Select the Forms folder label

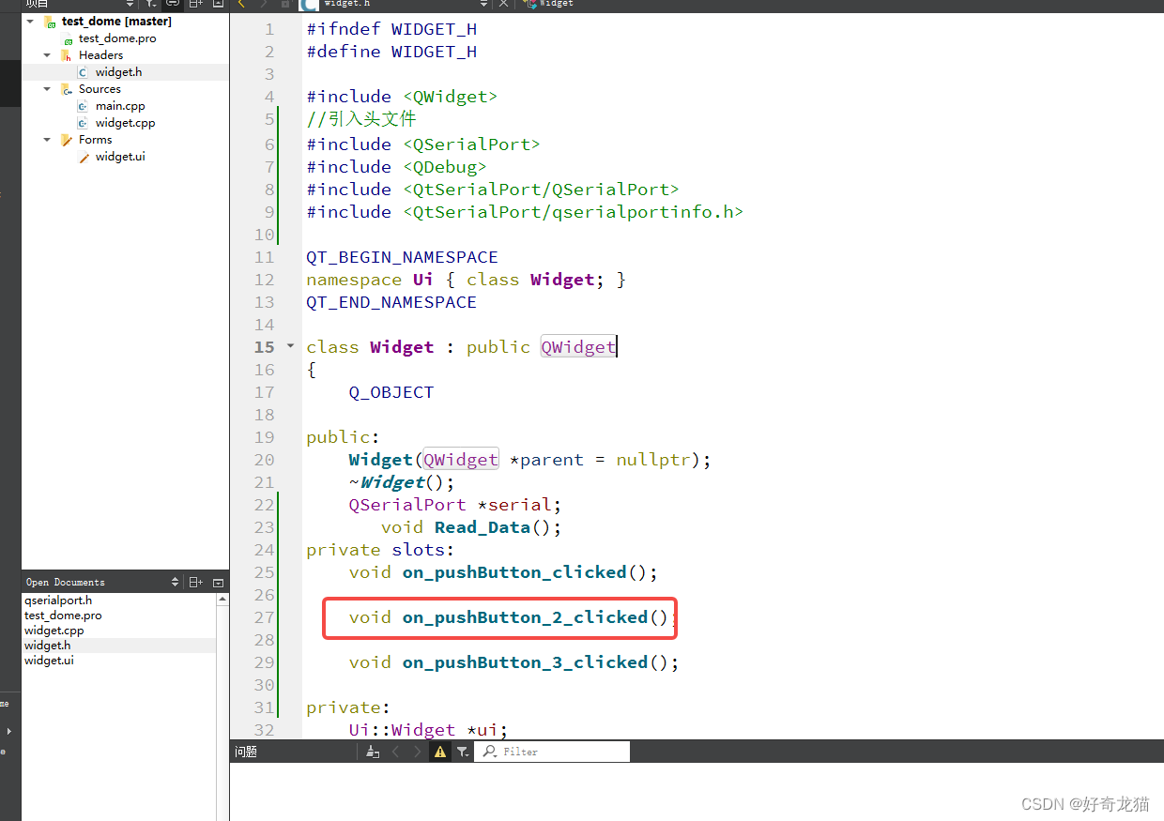tap(95, 139)
